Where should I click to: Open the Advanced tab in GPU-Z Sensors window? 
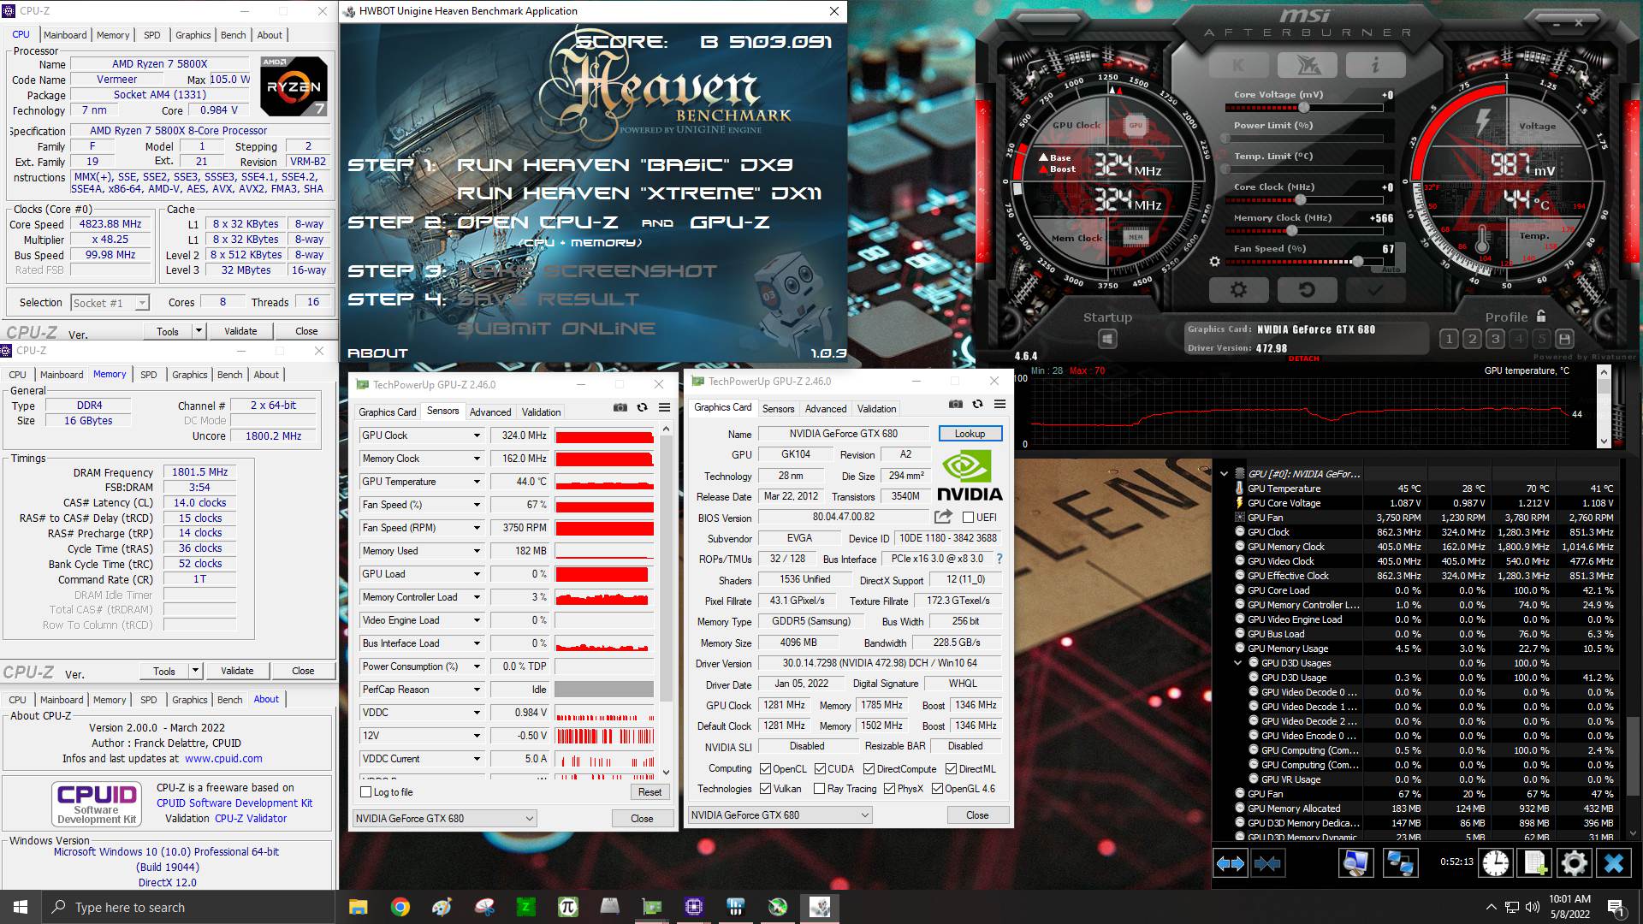click(490, 412)
